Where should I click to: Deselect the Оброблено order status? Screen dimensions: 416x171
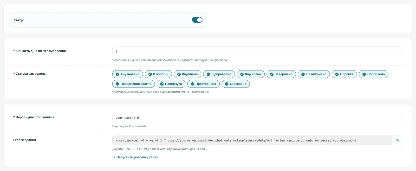(x=374, y=74)
